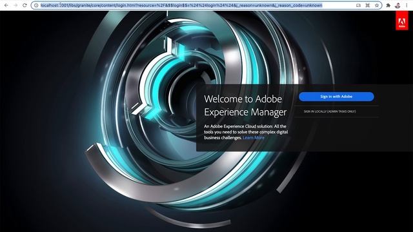
Task: View site information icon in address bar
Action: 36,5
